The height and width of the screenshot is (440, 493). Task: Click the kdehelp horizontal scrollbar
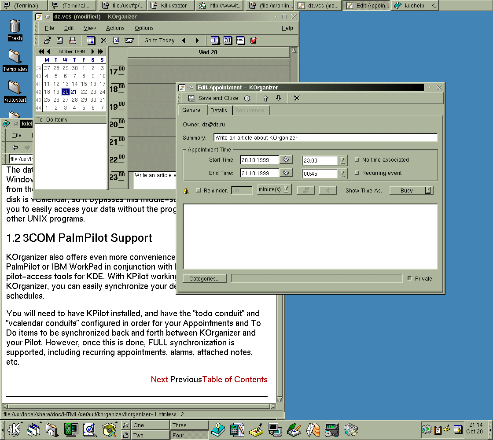(139, 407)
